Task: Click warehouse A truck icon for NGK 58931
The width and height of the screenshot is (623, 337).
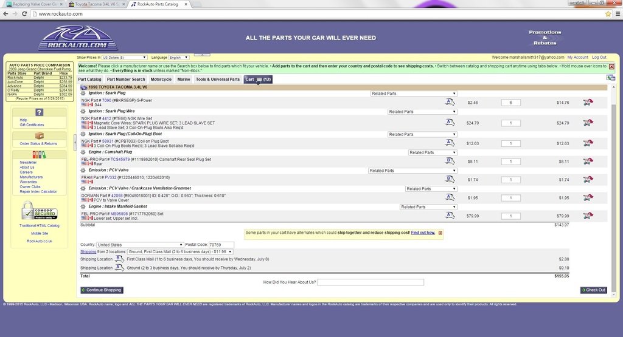Action: (x=450, y=143)
